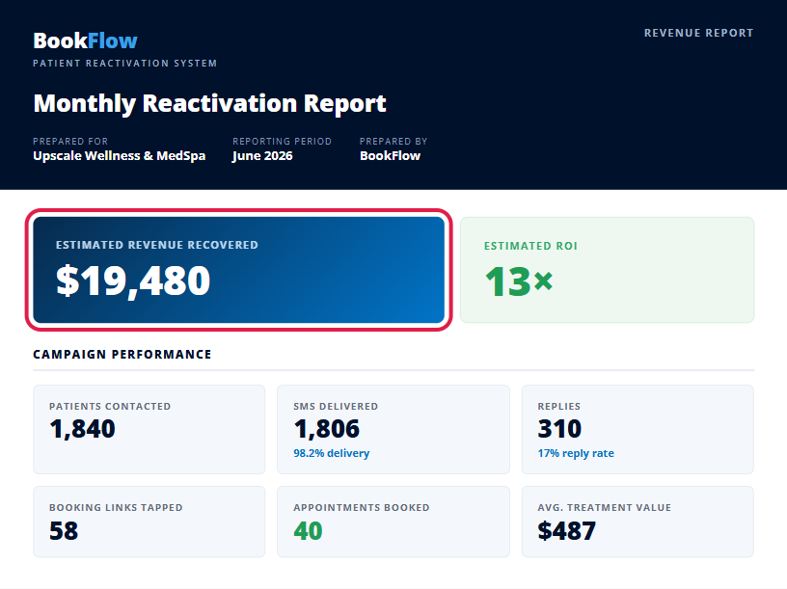Click the 'APPOINTMENTS BOOKED' label
Viewport: 787px width, 589px height.
tap(362, 508)
